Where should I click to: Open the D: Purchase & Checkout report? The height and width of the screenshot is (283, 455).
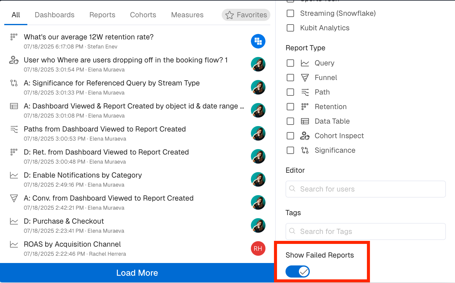pyautogui.click(x=64, y=221)
